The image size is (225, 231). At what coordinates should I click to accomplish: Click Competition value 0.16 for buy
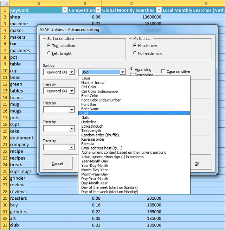pyautogui.click(x=85, y=205)
